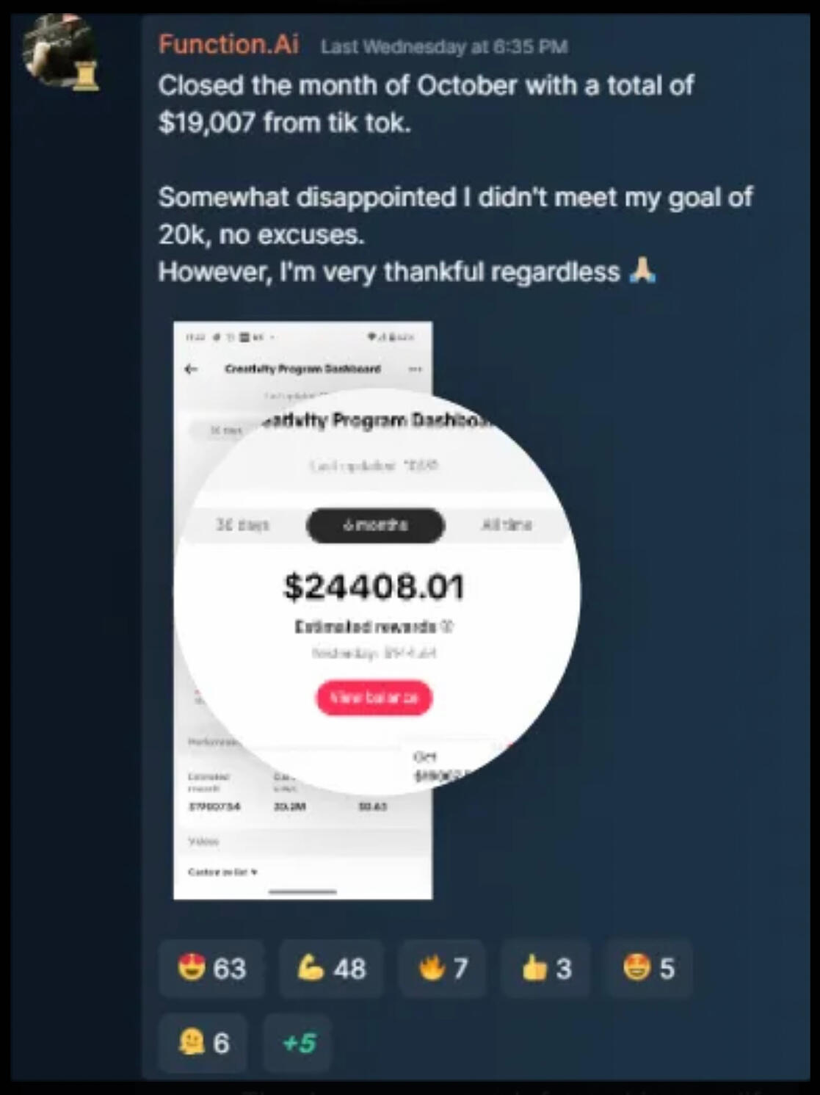Viewport: 820px width, 1095px height.
Task: Add the hugging face reaction with 6
Action: [203, 1042]
